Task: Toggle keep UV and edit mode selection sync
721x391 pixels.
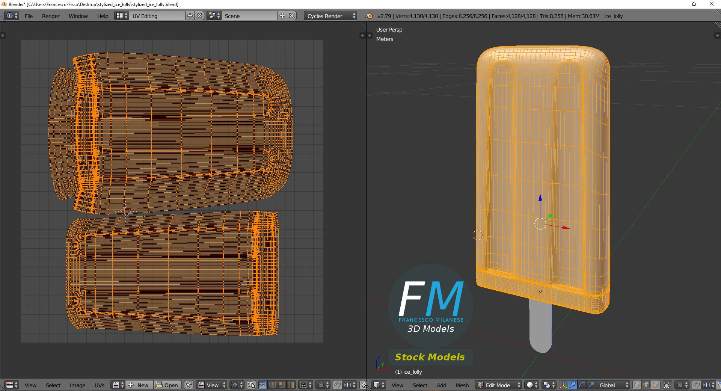Action: 251,385
